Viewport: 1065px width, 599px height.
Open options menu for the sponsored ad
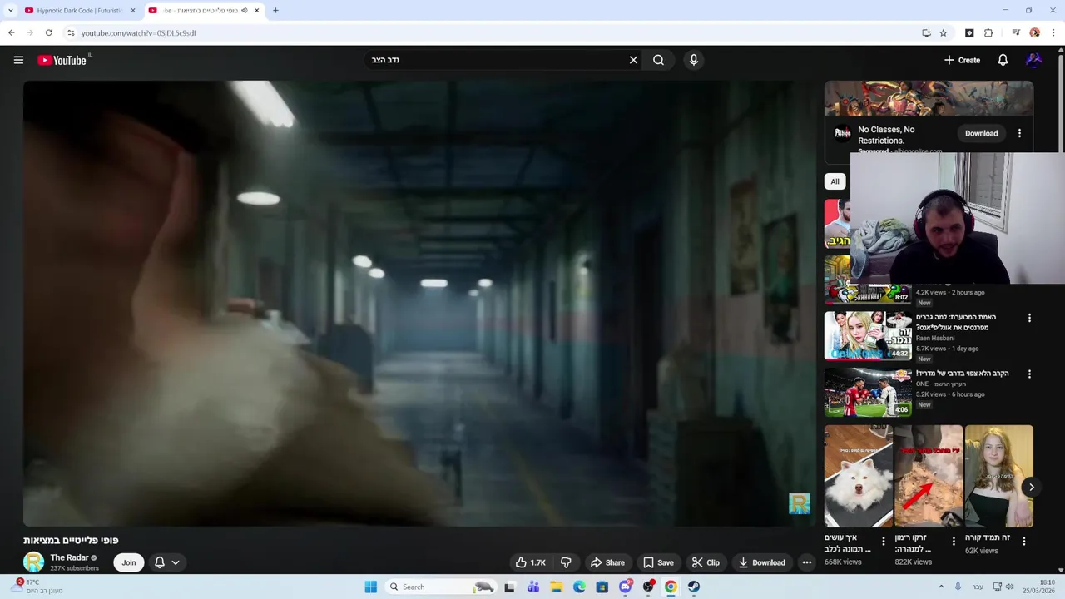(1019, 133)
